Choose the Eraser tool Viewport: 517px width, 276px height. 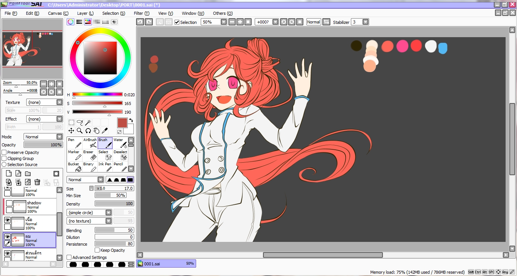[x=90, y=155]
